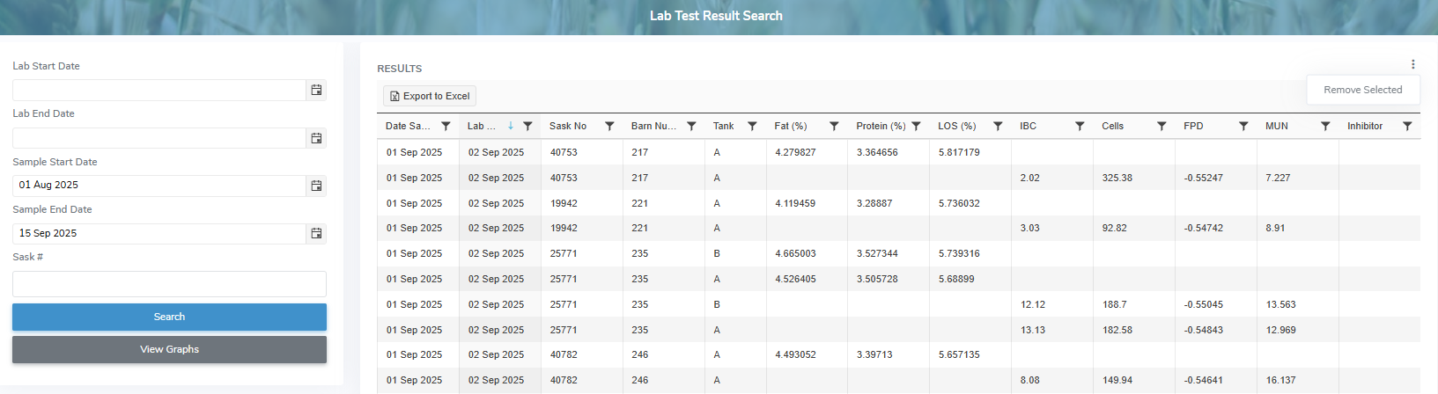Open the Lab End Date calendar picker

point(316,138)
